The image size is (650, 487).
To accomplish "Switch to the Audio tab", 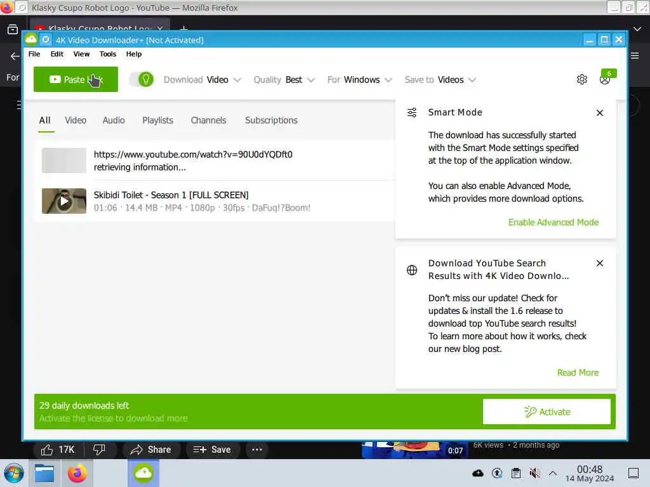I will [x=114, y=120].
